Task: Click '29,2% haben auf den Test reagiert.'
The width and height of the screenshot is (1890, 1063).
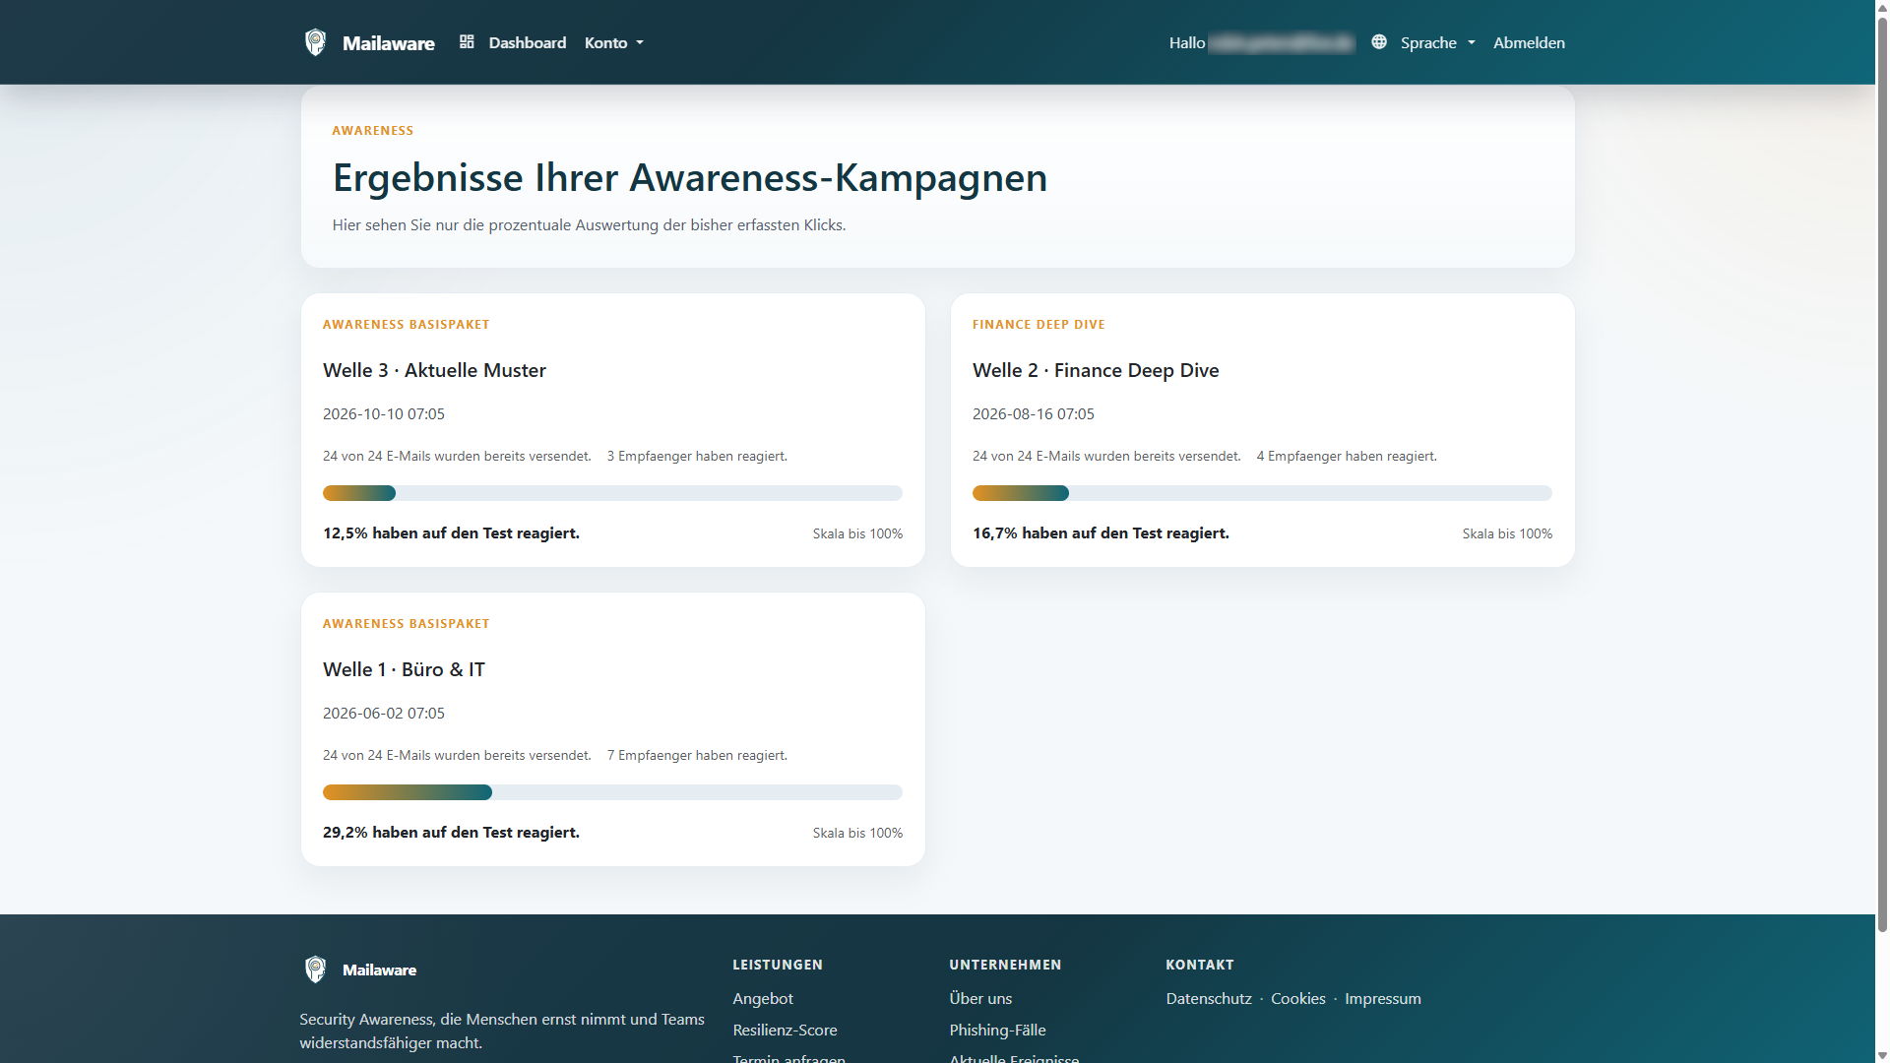Action: [x=451, y=832]
